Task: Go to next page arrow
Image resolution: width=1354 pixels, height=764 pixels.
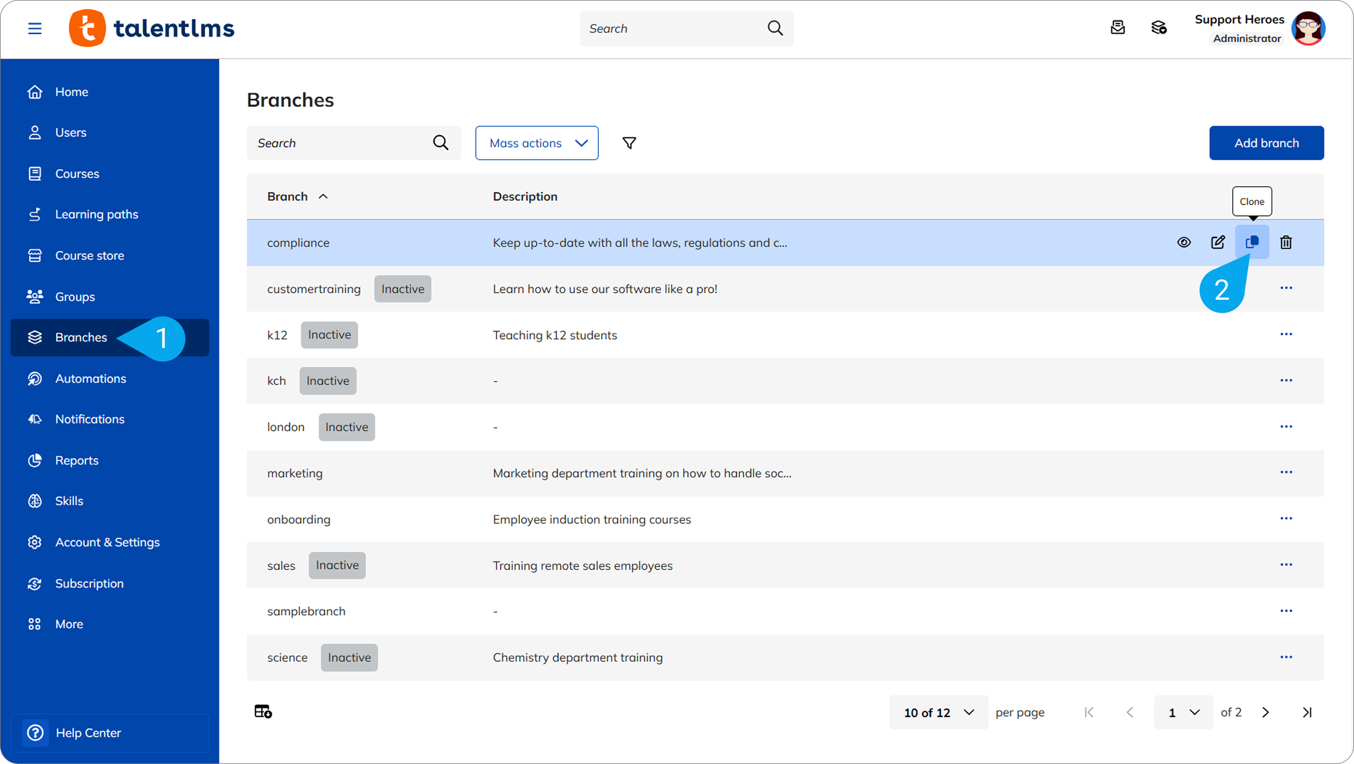Action: [x=1266, y=712]
